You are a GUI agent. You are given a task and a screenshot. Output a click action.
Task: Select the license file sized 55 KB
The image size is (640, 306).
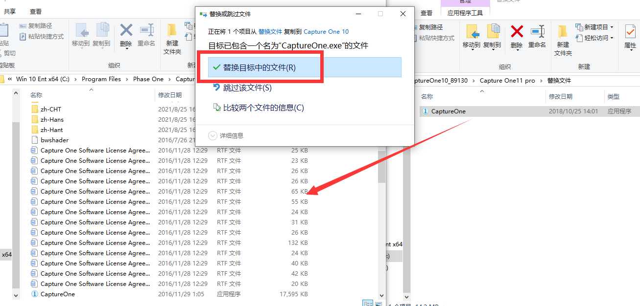(169, 201)
